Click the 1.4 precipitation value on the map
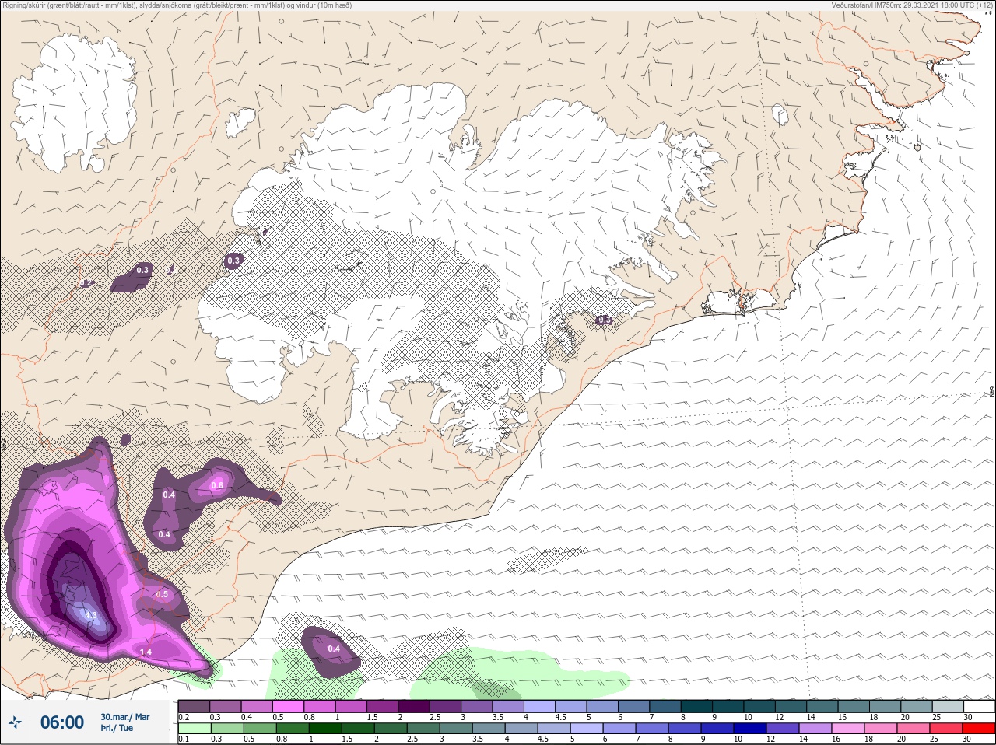Image resolution: width=996 pixels, height=745 pixels. tap(146, 652)
